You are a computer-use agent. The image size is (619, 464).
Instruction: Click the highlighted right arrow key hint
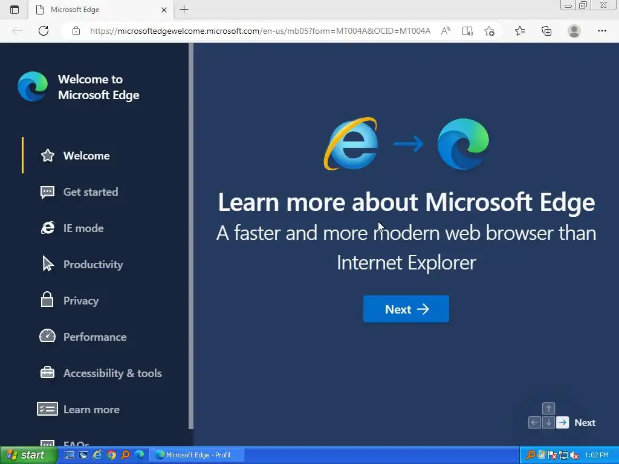(563, 422)
